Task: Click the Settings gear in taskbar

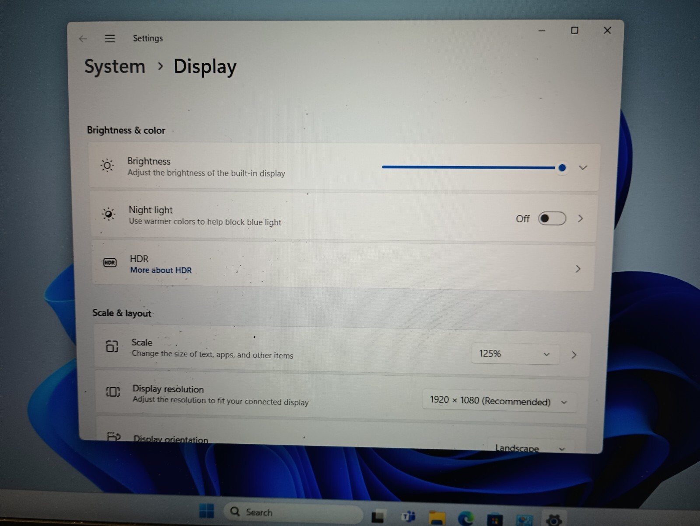Action: click(553, 520)
